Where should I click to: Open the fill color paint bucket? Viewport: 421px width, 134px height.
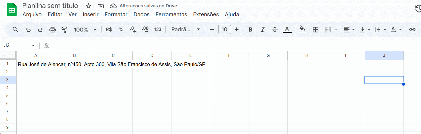pyautogui.click(x=302, y=29)
